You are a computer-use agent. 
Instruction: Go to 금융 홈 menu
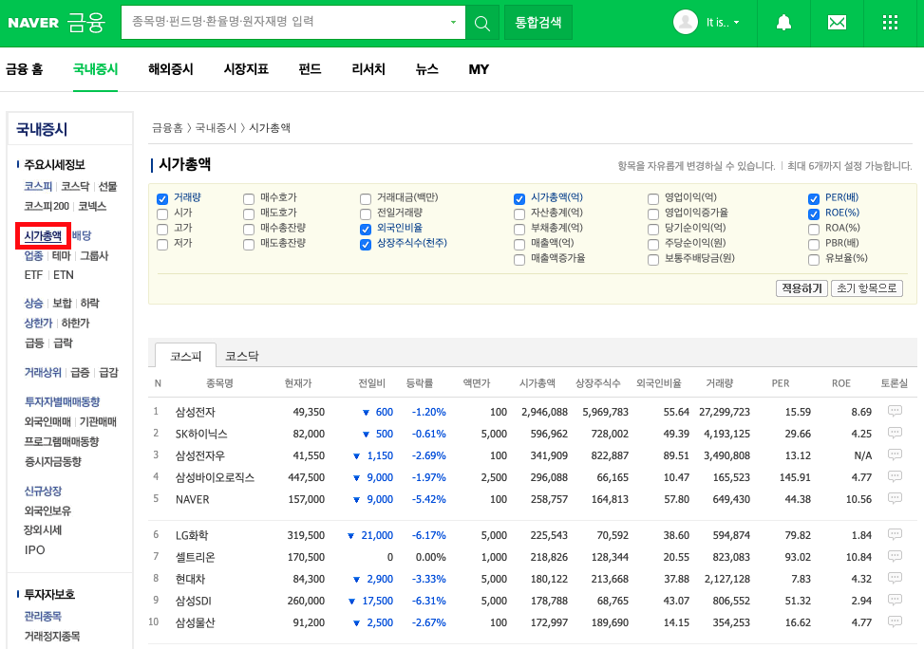pos(25,69)
